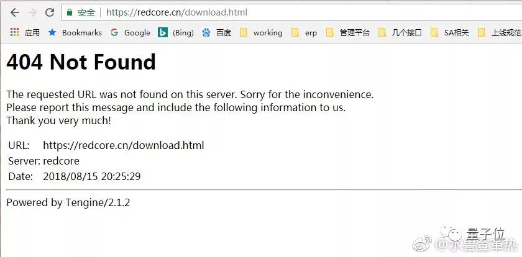Click the green secure padlock icon
Screen dimensions: 522x257
coord(70,12)
